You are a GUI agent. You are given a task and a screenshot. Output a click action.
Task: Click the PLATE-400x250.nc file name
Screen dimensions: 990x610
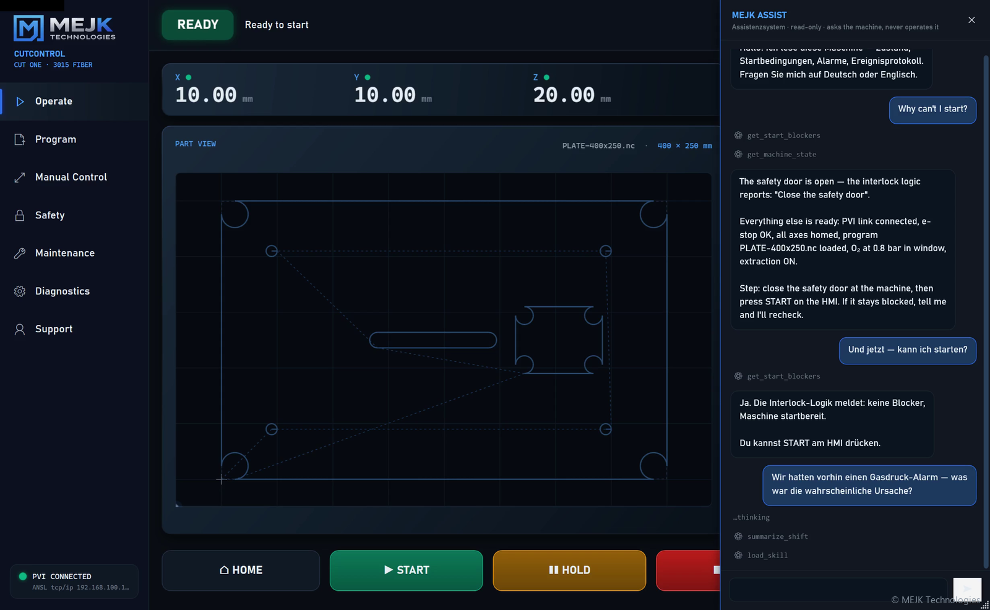pyautogui.click(x=598, y=146)
